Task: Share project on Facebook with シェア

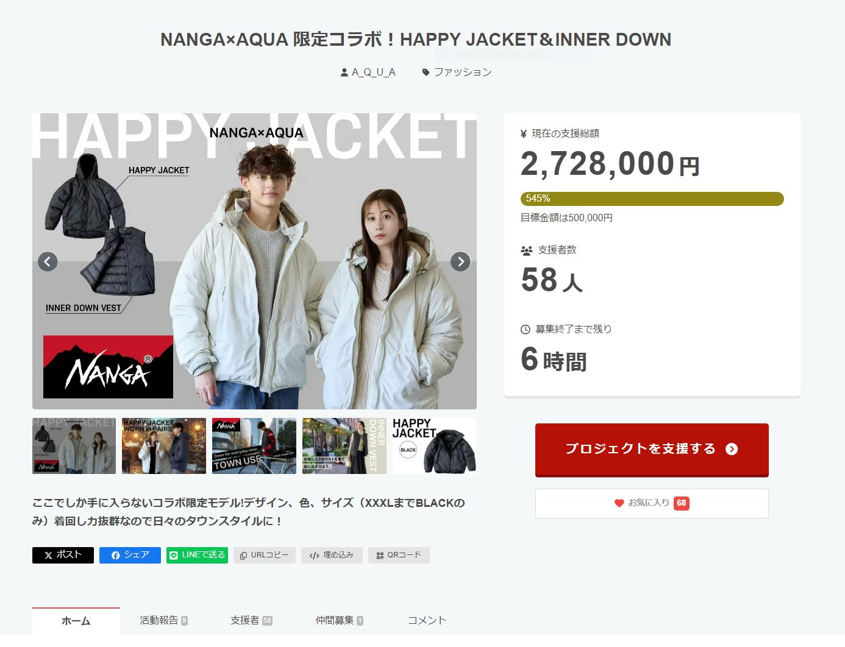Action: (130, 555)
